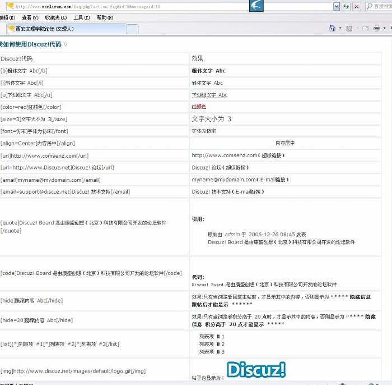Collapse the 如何使用Discuz!代码 section triangle
This screenshot has height=385, width=392.
coord(66,44)
